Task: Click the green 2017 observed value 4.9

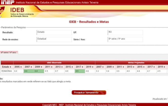Action: (x=80, y=71)
